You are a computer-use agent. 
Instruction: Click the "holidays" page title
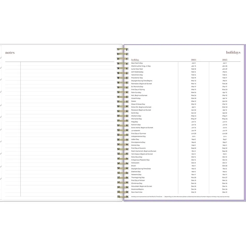pyautogui.click(x=233, y=53)
